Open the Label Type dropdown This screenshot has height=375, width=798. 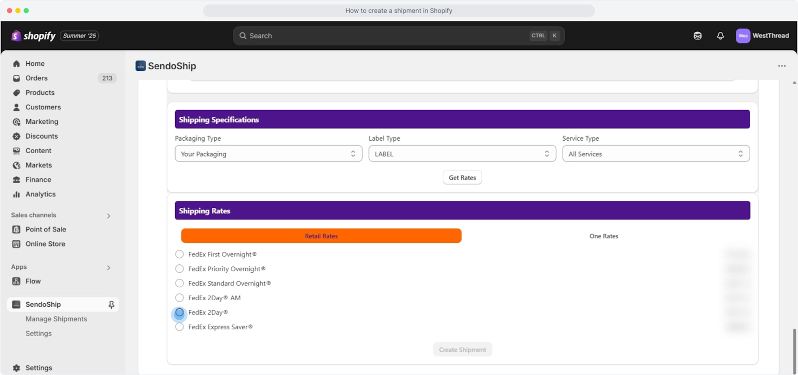[462, 154]
